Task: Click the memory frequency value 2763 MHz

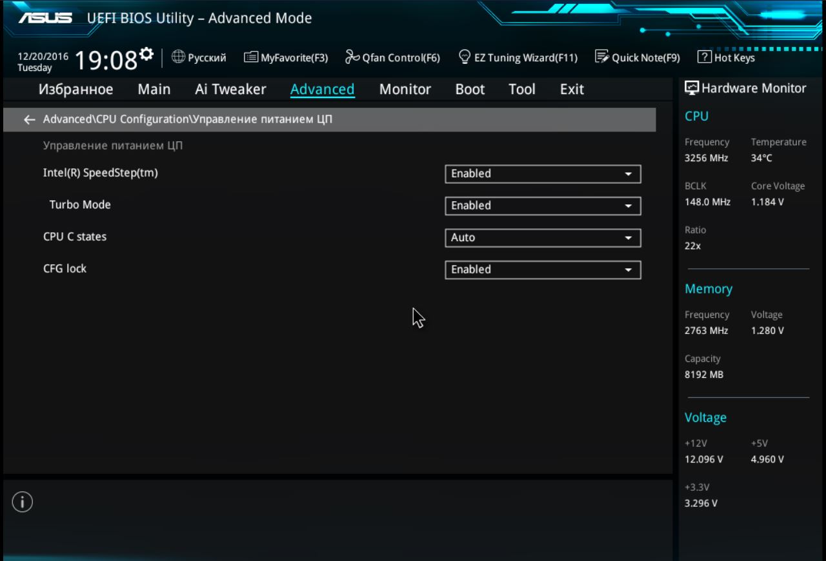Action: 707,331
